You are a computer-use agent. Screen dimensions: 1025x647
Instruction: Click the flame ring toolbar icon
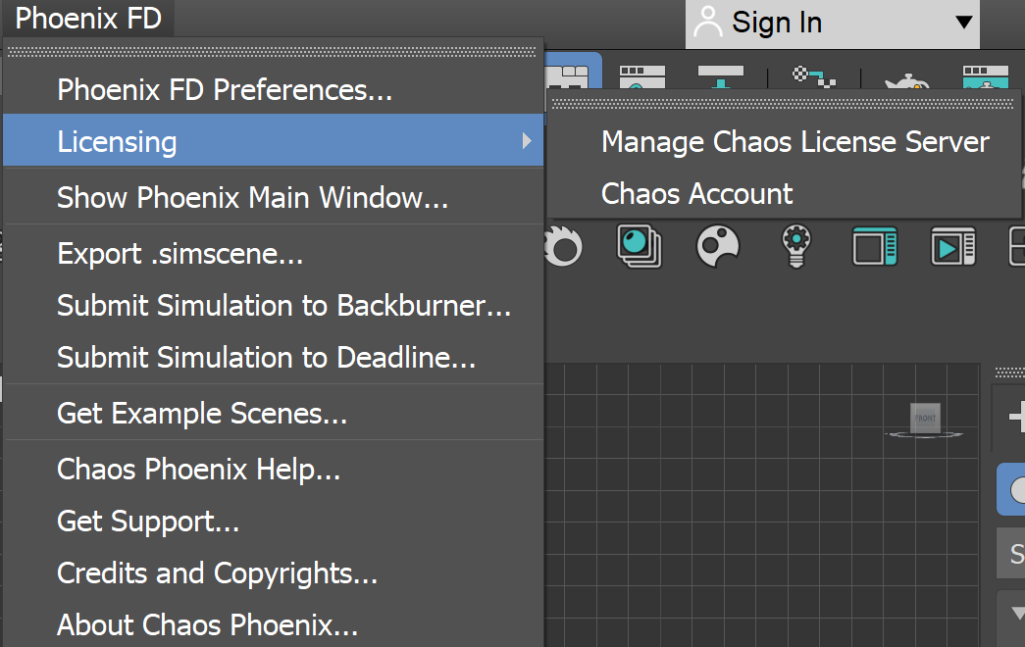562,246
